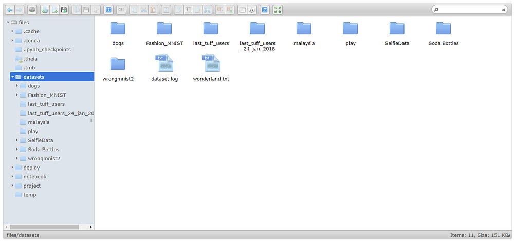
Task: Select last_tuff_users in the sidebar tree
Action: tap(46, 104)
